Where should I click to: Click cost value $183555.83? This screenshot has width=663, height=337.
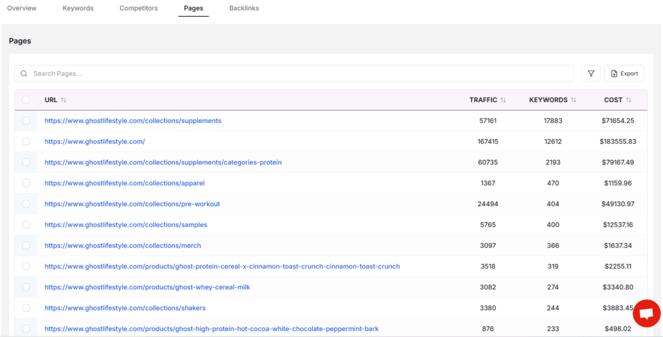tap(618, 142)
